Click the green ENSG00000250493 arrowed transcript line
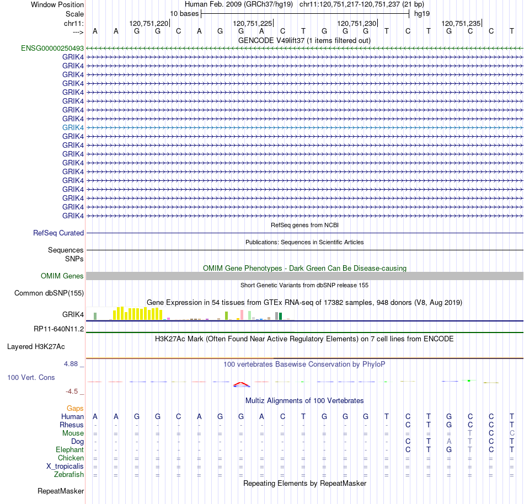 coord(305,49)
